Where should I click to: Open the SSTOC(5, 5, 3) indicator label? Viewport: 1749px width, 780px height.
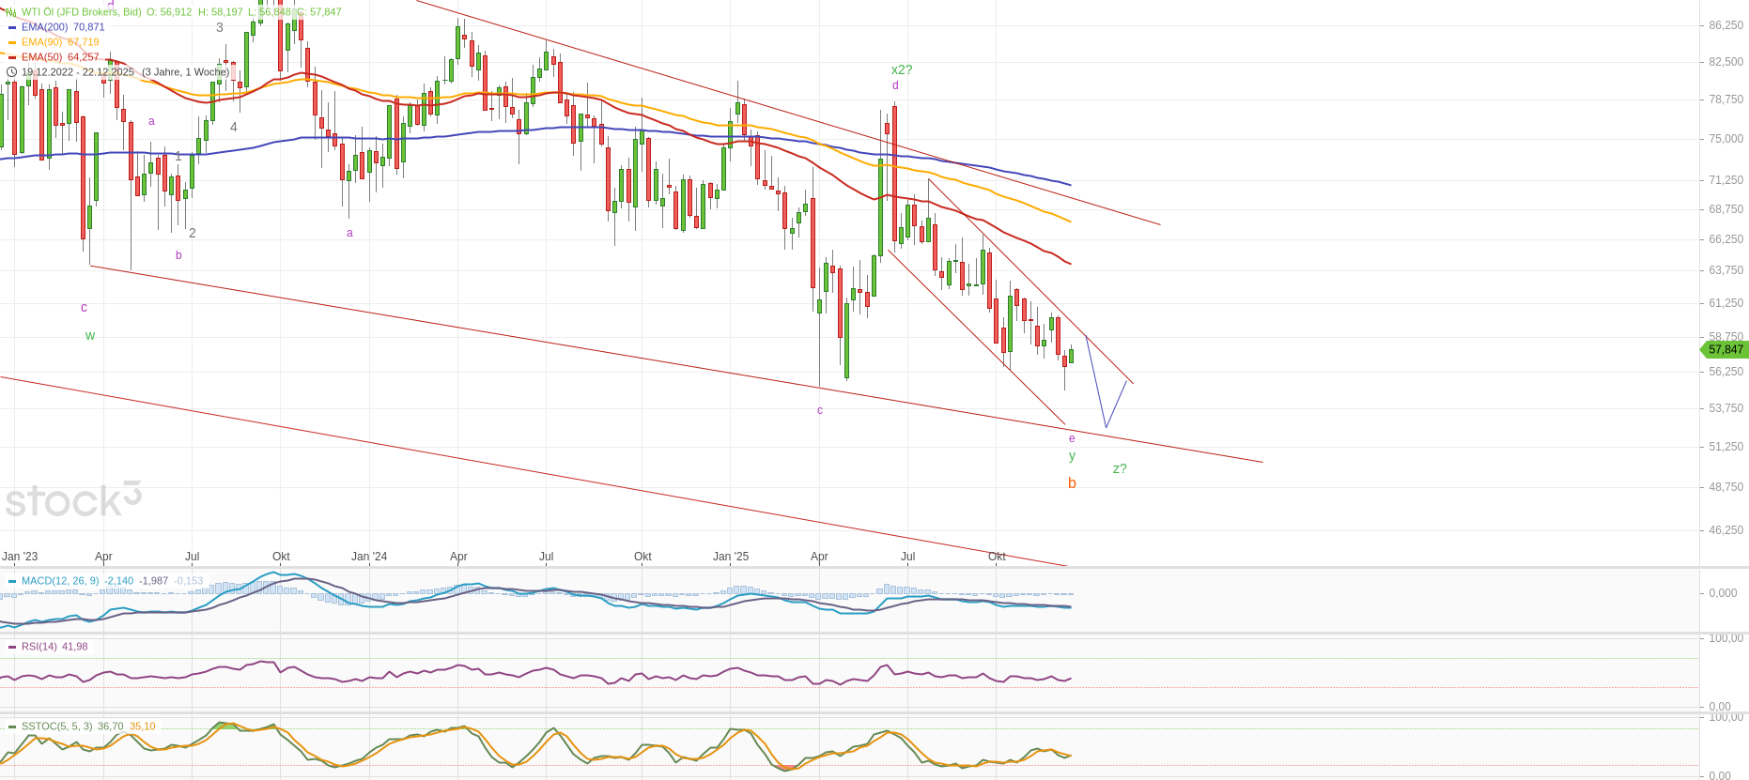[56, 726]
